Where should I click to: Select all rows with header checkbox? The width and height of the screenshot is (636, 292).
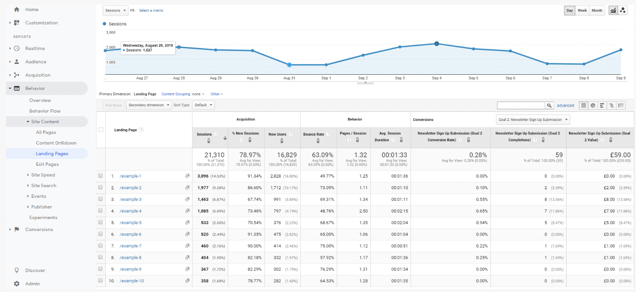pos(101,130)
